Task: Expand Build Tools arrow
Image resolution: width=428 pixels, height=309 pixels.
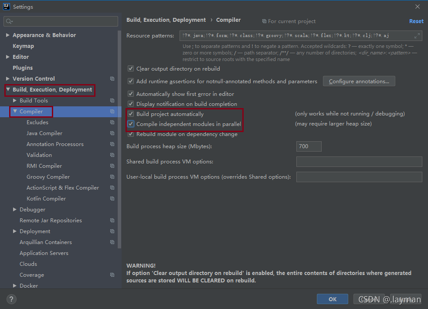Action: point(15,100)
